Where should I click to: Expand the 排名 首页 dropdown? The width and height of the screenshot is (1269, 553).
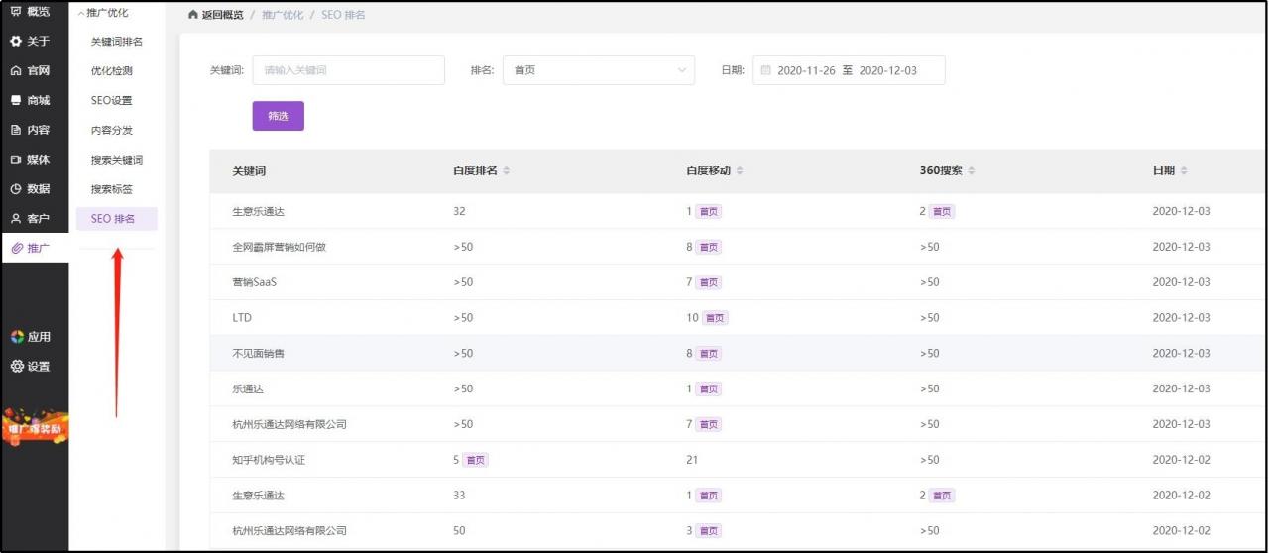tap(599, 70)
